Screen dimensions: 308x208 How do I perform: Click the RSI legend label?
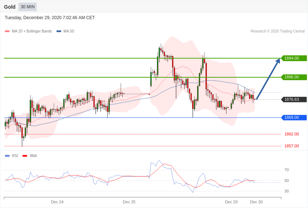[15, 156]
